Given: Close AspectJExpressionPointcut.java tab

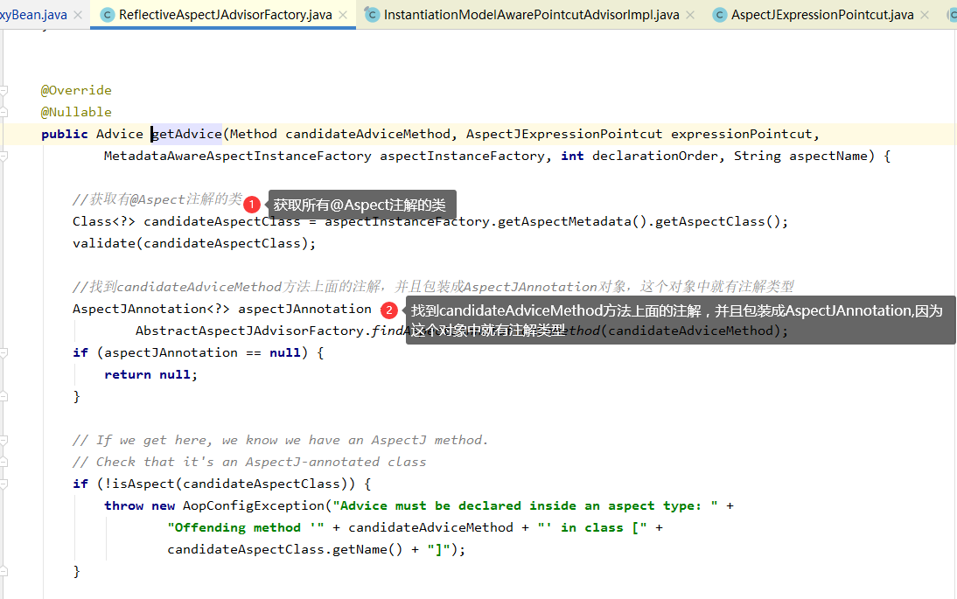Looking at the screenshot, I should tap(925, 15).
